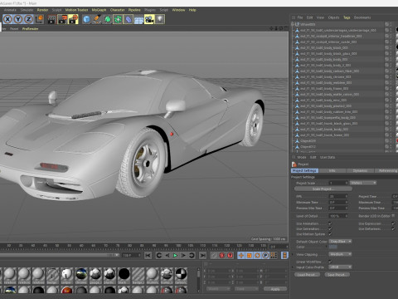Viewport: 398px width, 299px height.
Task: Click the Scale Project button
Action: point(323,189)
